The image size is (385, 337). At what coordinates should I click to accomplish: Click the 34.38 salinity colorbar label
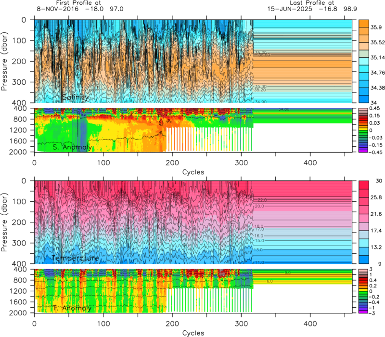378,88
